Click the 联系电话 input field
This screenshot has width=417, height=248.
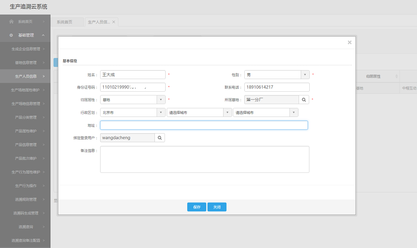277,87
